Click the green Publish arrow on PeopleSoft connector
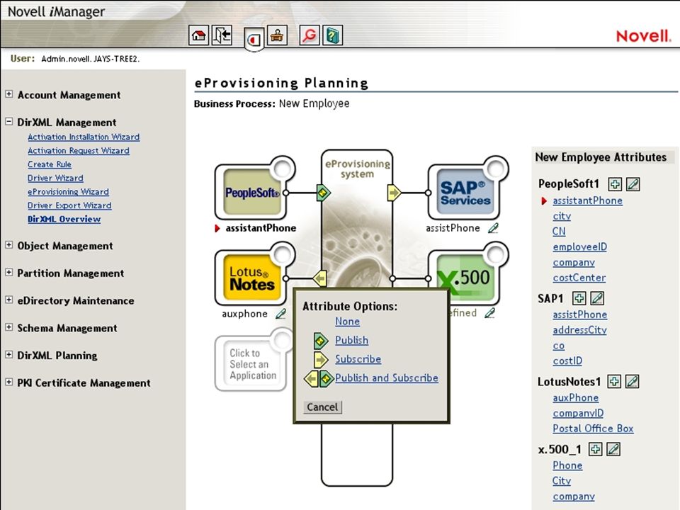680x510 pixels. pyautogui.click(x=323, y=193)
